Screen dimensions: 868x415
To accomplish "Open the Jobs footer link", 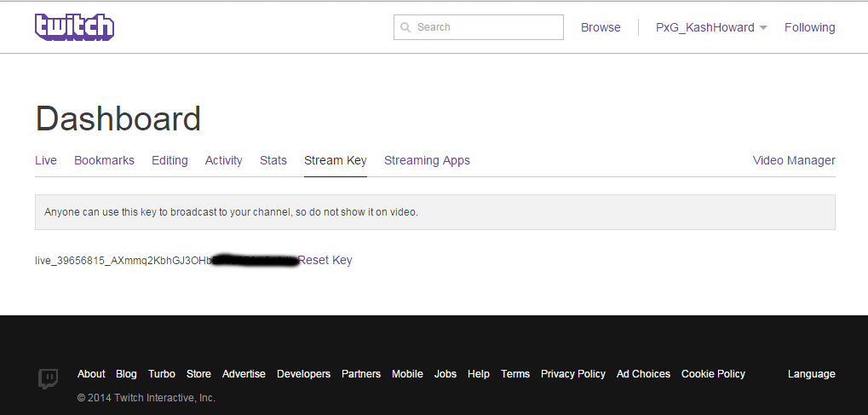I will 445,374.
